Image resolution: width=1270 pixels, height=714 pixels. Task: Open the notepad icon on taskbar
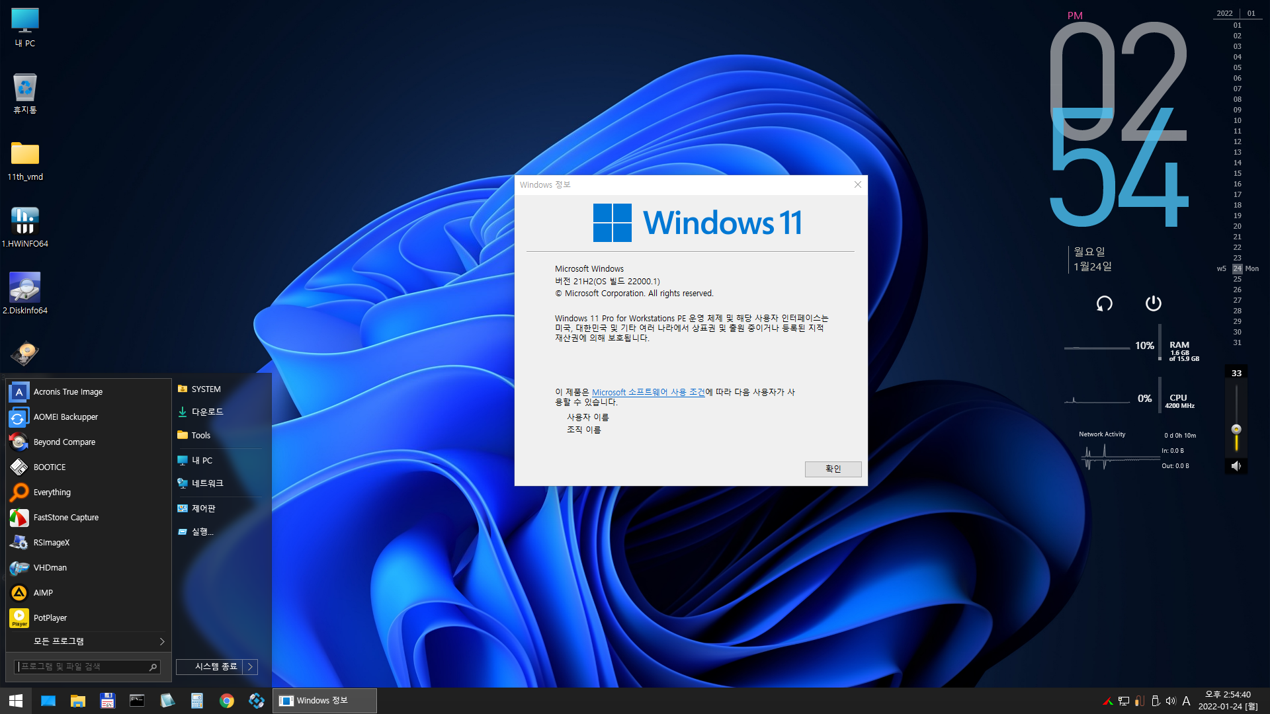tap(167, 701)
